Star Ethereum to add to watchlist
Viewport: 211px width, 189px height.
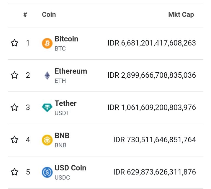pyautogui.click(x=14, y=75)
